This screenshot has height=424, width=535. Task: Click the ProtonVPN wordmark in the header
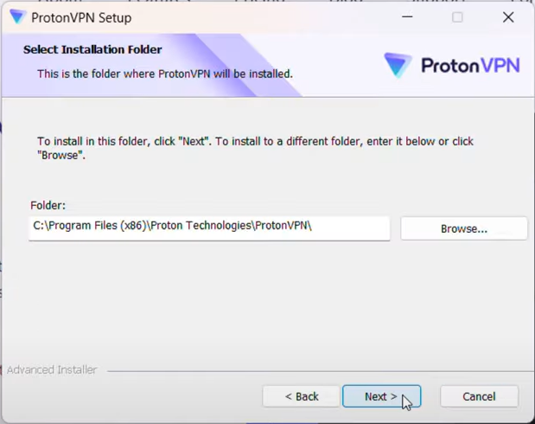coord(470,65)
